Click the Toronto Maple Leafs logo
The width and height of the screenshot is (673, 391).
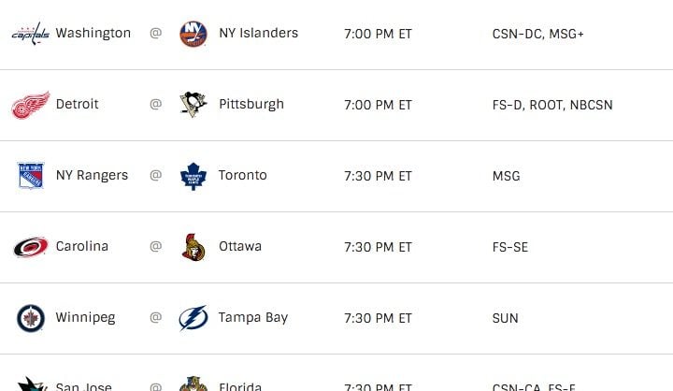click(193, 176)
